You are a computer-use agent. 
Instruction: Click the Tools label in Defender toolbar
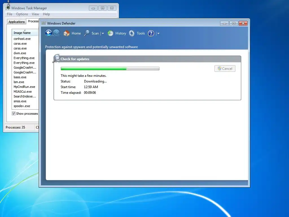(141, 33)
